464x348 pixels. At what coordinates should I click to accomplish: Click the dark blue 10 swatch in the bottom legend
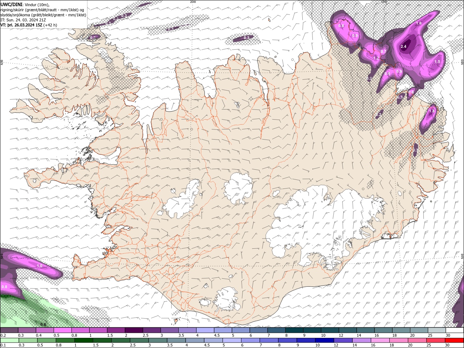330,340
